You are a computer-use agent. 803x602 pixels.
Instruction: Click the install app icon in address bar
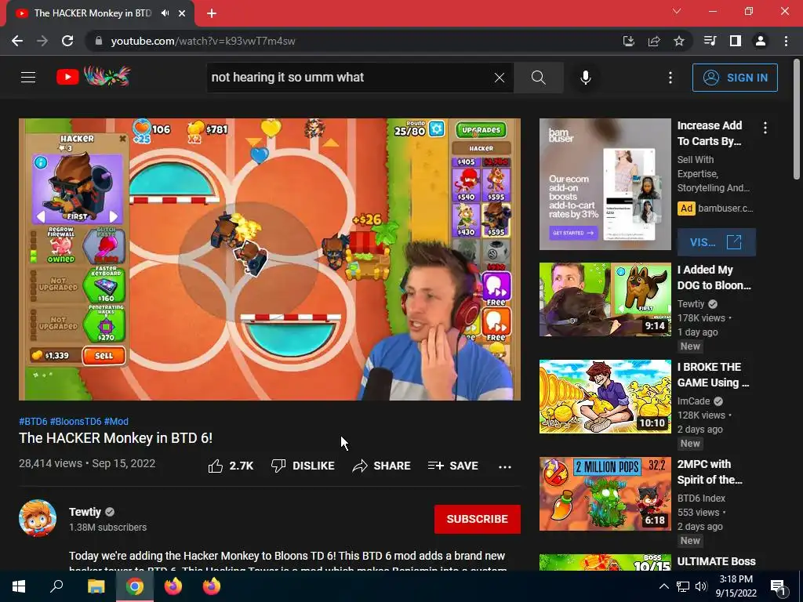pos(628,41)
